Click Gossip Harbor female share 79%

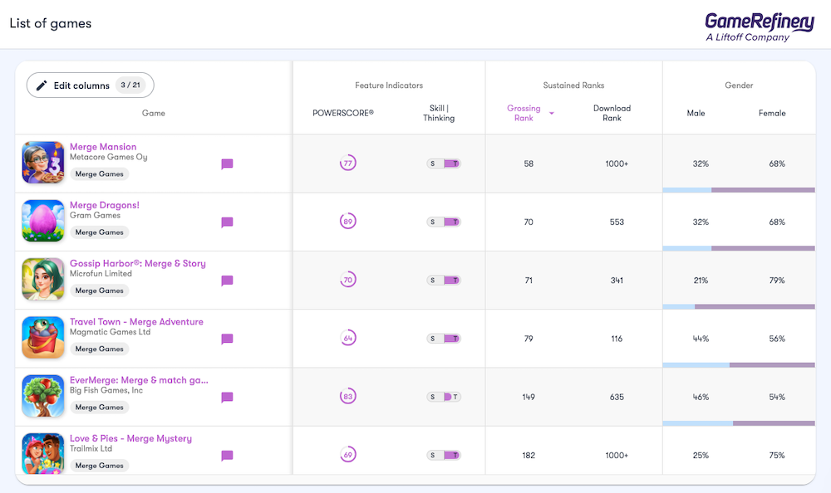click(777, 281)
